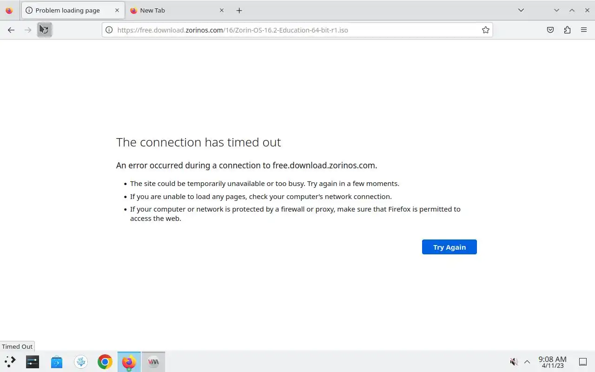Click the window minimize chevron-down button
This screenshot has width=595, height=372.
pyautogui.click(x=556, y=10)
